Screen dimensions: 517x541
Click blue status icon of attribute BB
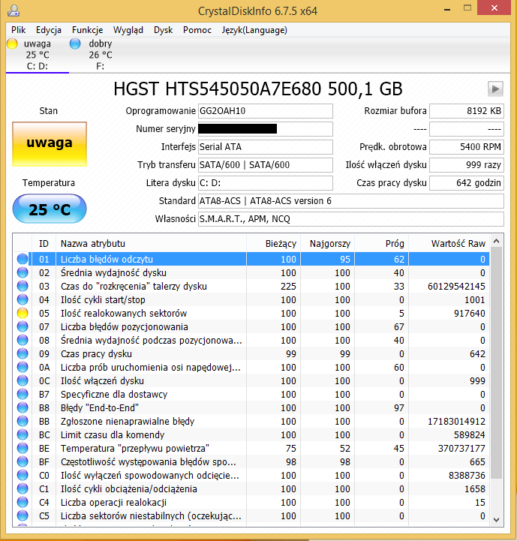[x=23, y=421]
